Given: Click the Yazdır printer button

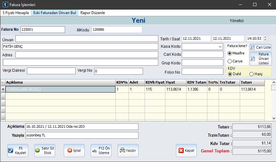Looking at the screenshot, I should (x=128, y=150).
